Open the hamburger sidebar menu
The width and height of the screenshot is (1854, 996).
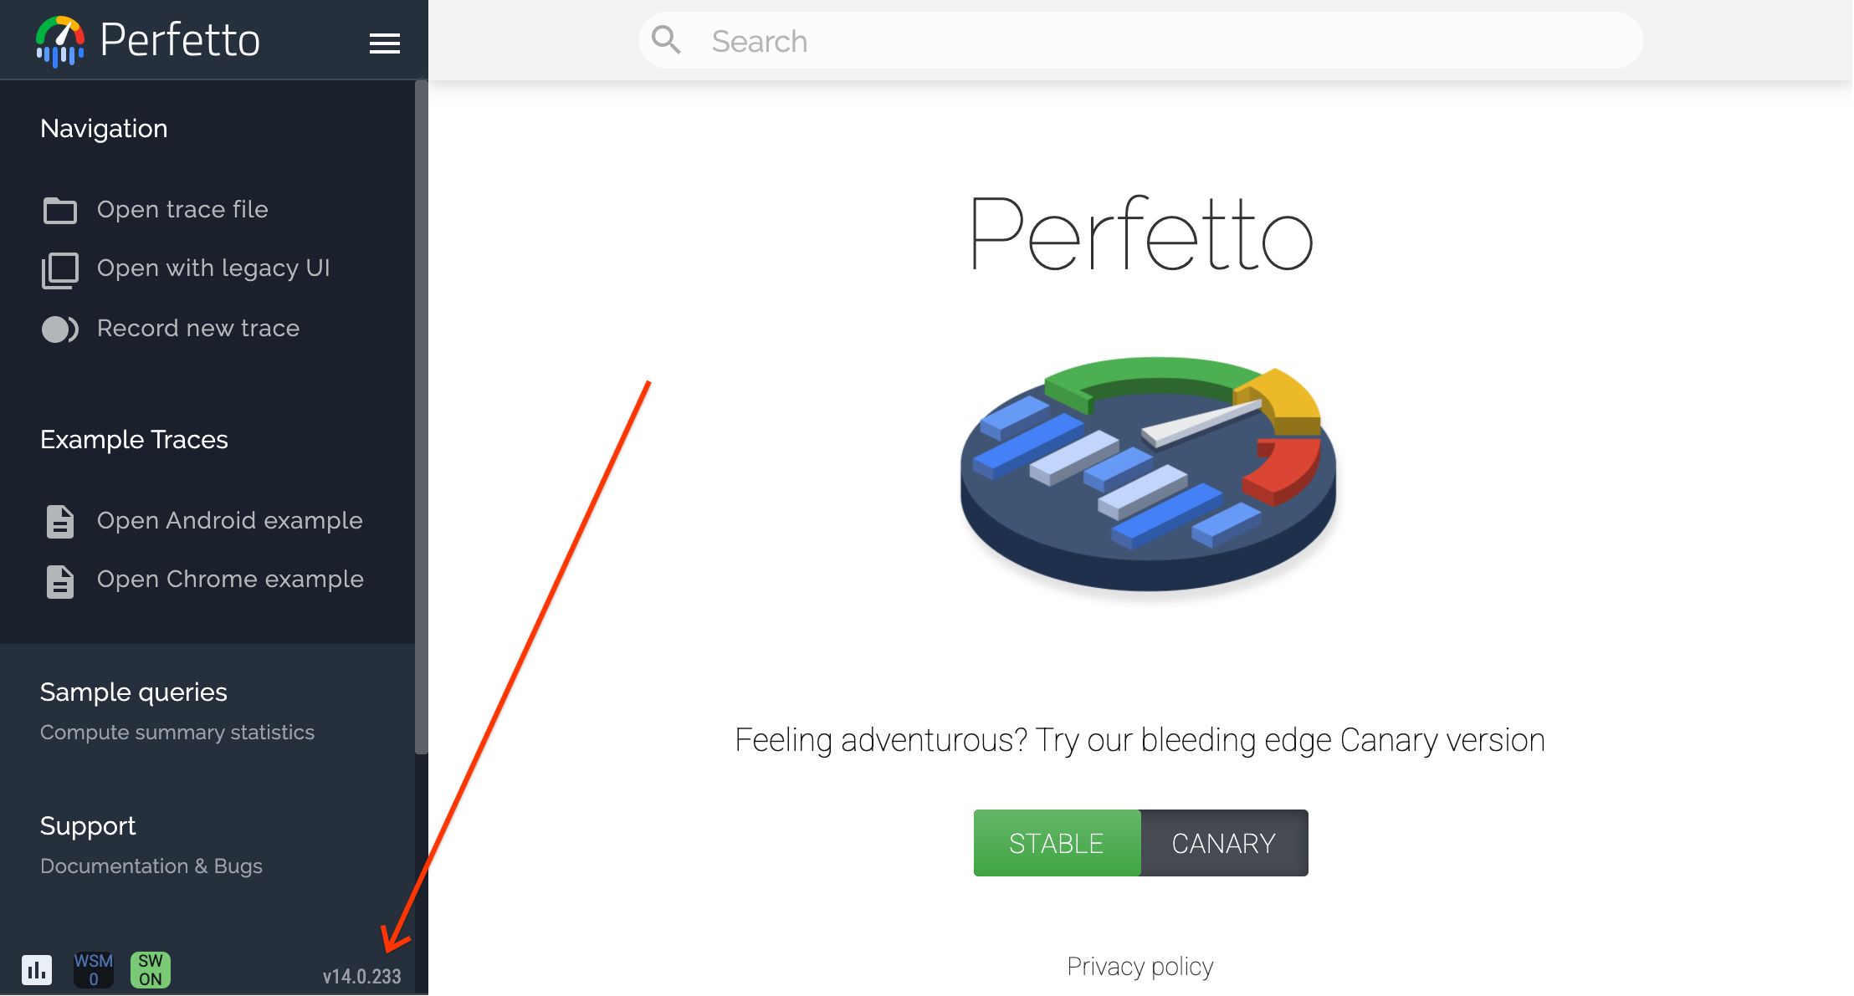click(385, 43)
